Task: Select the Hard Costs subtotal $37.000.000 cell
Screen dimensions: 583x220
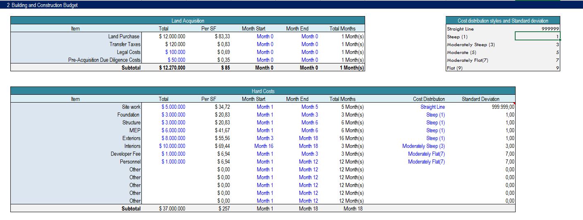Action: tap(172, 208)
